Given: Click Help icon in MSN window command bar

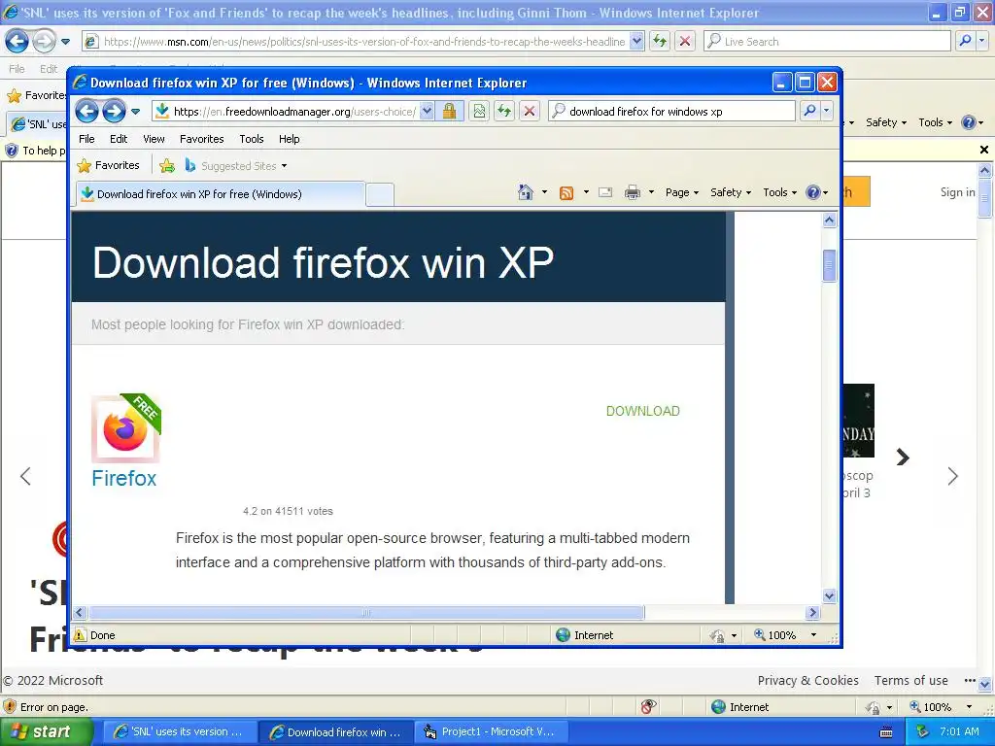Looking at the screenshot, I should coord(969,122).
